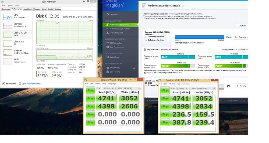
Task: Click Stop beside 2834 write result
Action: pos(165,106)
